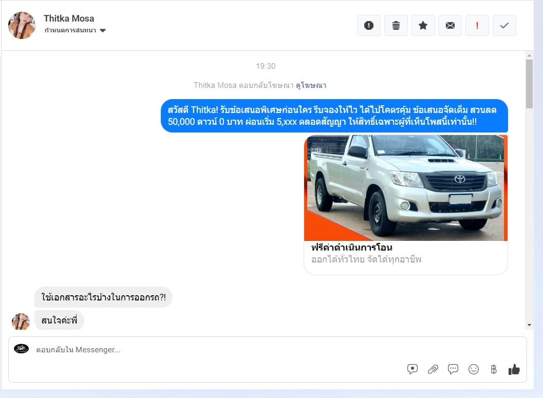
Task: Select message ใช้เอกสารอะไรบ้างในการออกรถ?!
Action: click(x=103, y=297)
